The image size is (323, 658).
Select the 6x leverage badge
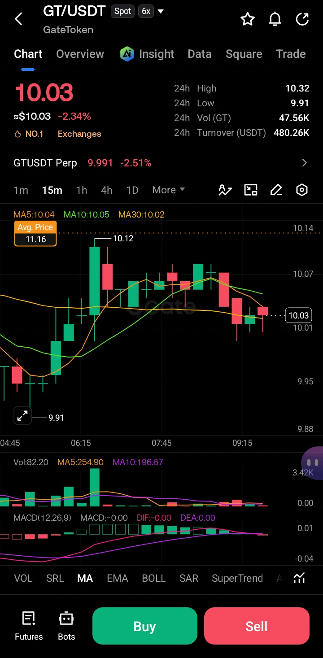(x=146, y=11)
